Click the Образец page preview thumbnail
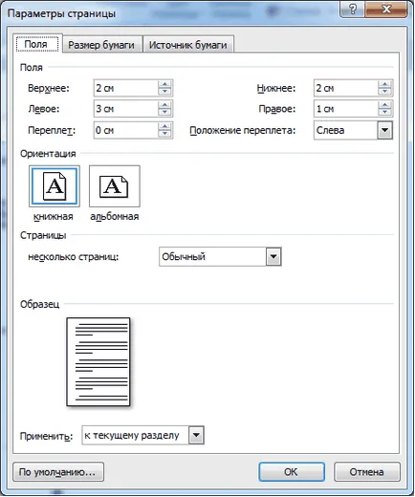Screen dimensions: 415x497 pyautogui.click(x=98, y=362)
